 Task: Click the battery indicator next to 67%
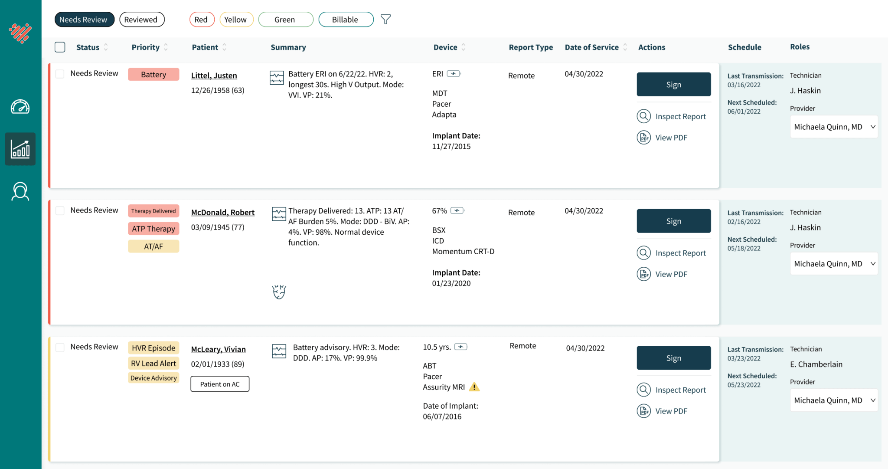point(457,210)
